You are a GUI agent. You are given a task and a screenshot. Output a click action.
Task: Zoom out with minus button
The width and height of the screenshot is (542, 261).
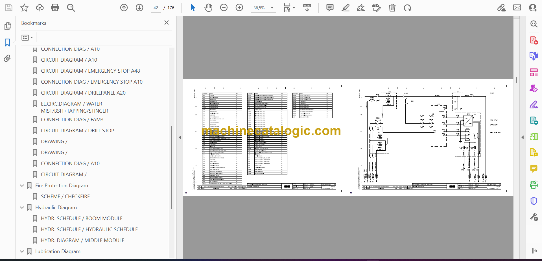click(224, 8)
